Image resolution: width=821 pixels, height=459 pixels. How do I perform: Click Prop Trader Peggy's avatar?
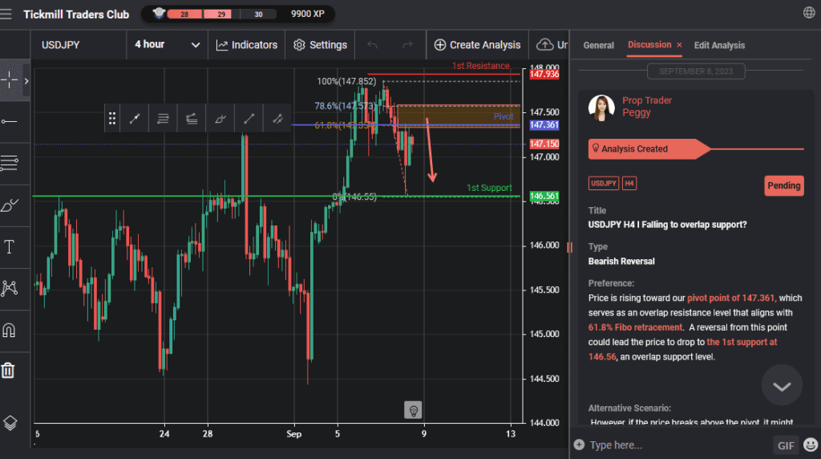(x=601, y=108)
